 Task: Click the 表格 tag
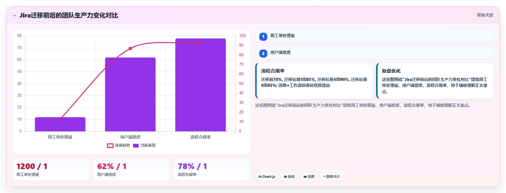click(x=289, y=177)
